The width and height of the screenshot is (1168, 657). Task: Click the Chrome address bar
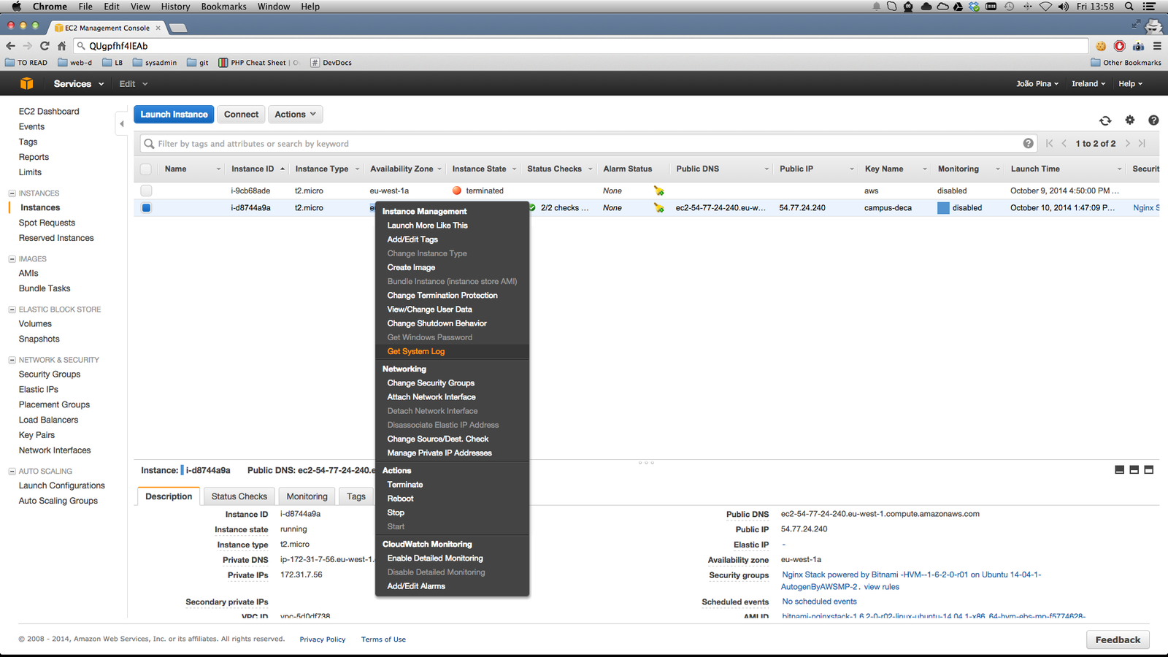click(580, 46)
